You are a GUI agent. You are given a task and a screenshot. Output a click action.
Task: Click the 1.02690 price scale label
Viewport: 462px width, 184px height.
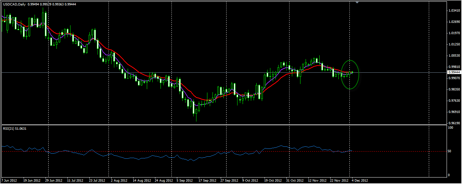(454, 22)
